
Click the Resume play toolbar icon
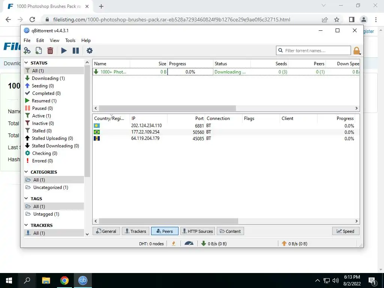[x=64, y=51]
